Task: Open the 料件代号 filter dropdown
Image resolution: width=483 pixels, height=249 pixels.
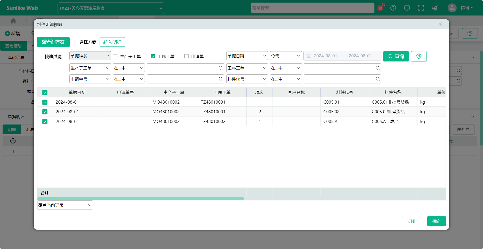Action: pyautogui.click(x=247, y=79)
